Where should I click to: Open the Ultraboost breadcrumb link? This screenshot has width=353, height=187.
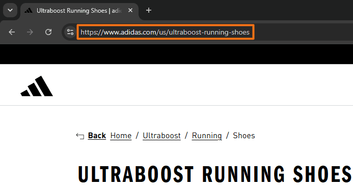pyautogui.click(x=161, y=136)
